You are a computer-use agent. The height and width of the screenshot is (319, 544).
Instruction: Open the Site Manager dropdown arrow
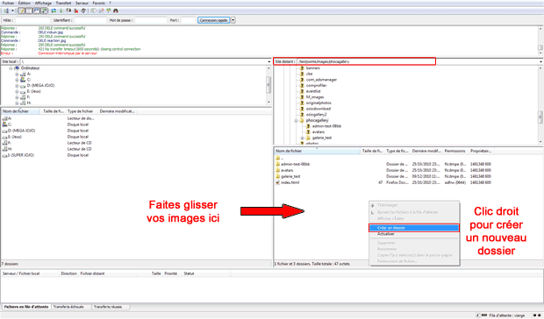tap(12, 11)
